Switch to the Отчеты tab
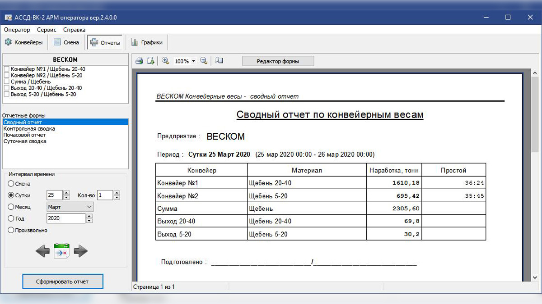The height and width of the screenshot is (304, 542). point(105,43)
